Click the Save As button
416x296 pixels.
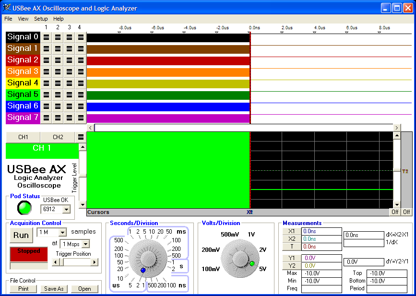[54, 289]
